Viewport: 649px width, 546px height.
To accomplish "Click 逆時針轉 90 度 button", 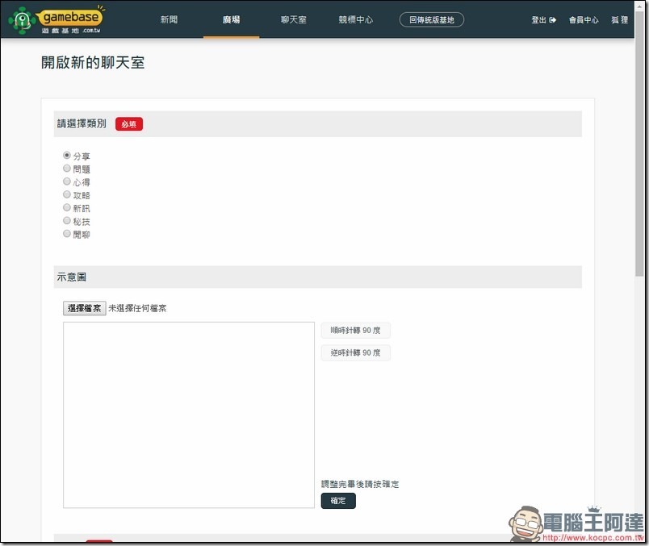I will tap(355, 352).
